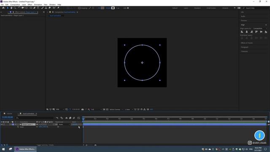Go to the Home screen icon
270x152 pixels.
(3, 8)
